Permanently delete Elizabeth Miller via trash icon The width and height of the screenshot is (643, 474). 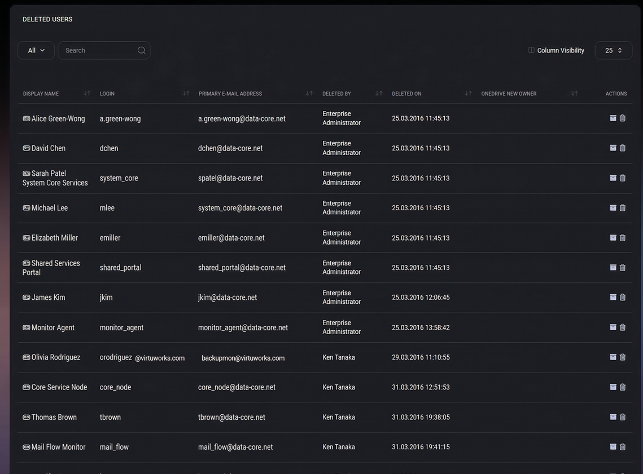pyautogui.click(x=623, y=238)
